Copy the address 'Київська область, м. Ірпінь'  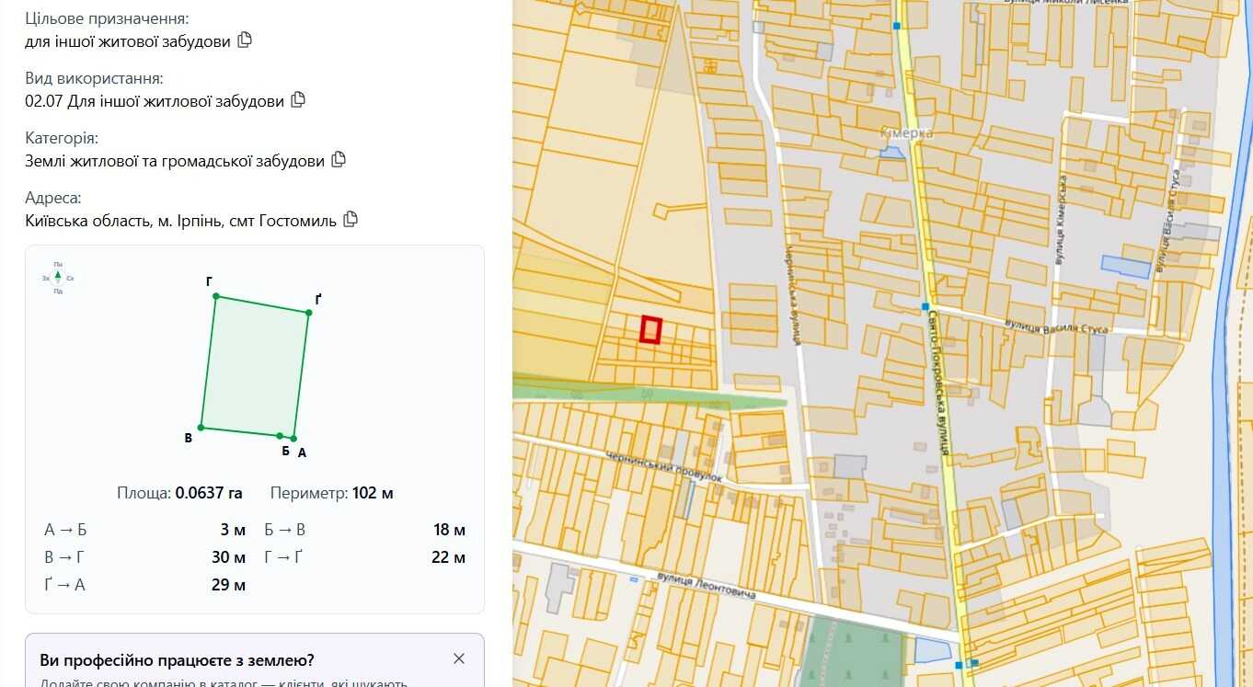pos(351,220)
